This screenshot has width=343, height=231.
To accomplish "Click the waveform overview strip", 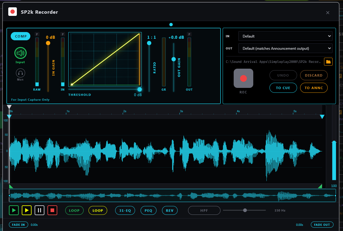I will (172, 196).
